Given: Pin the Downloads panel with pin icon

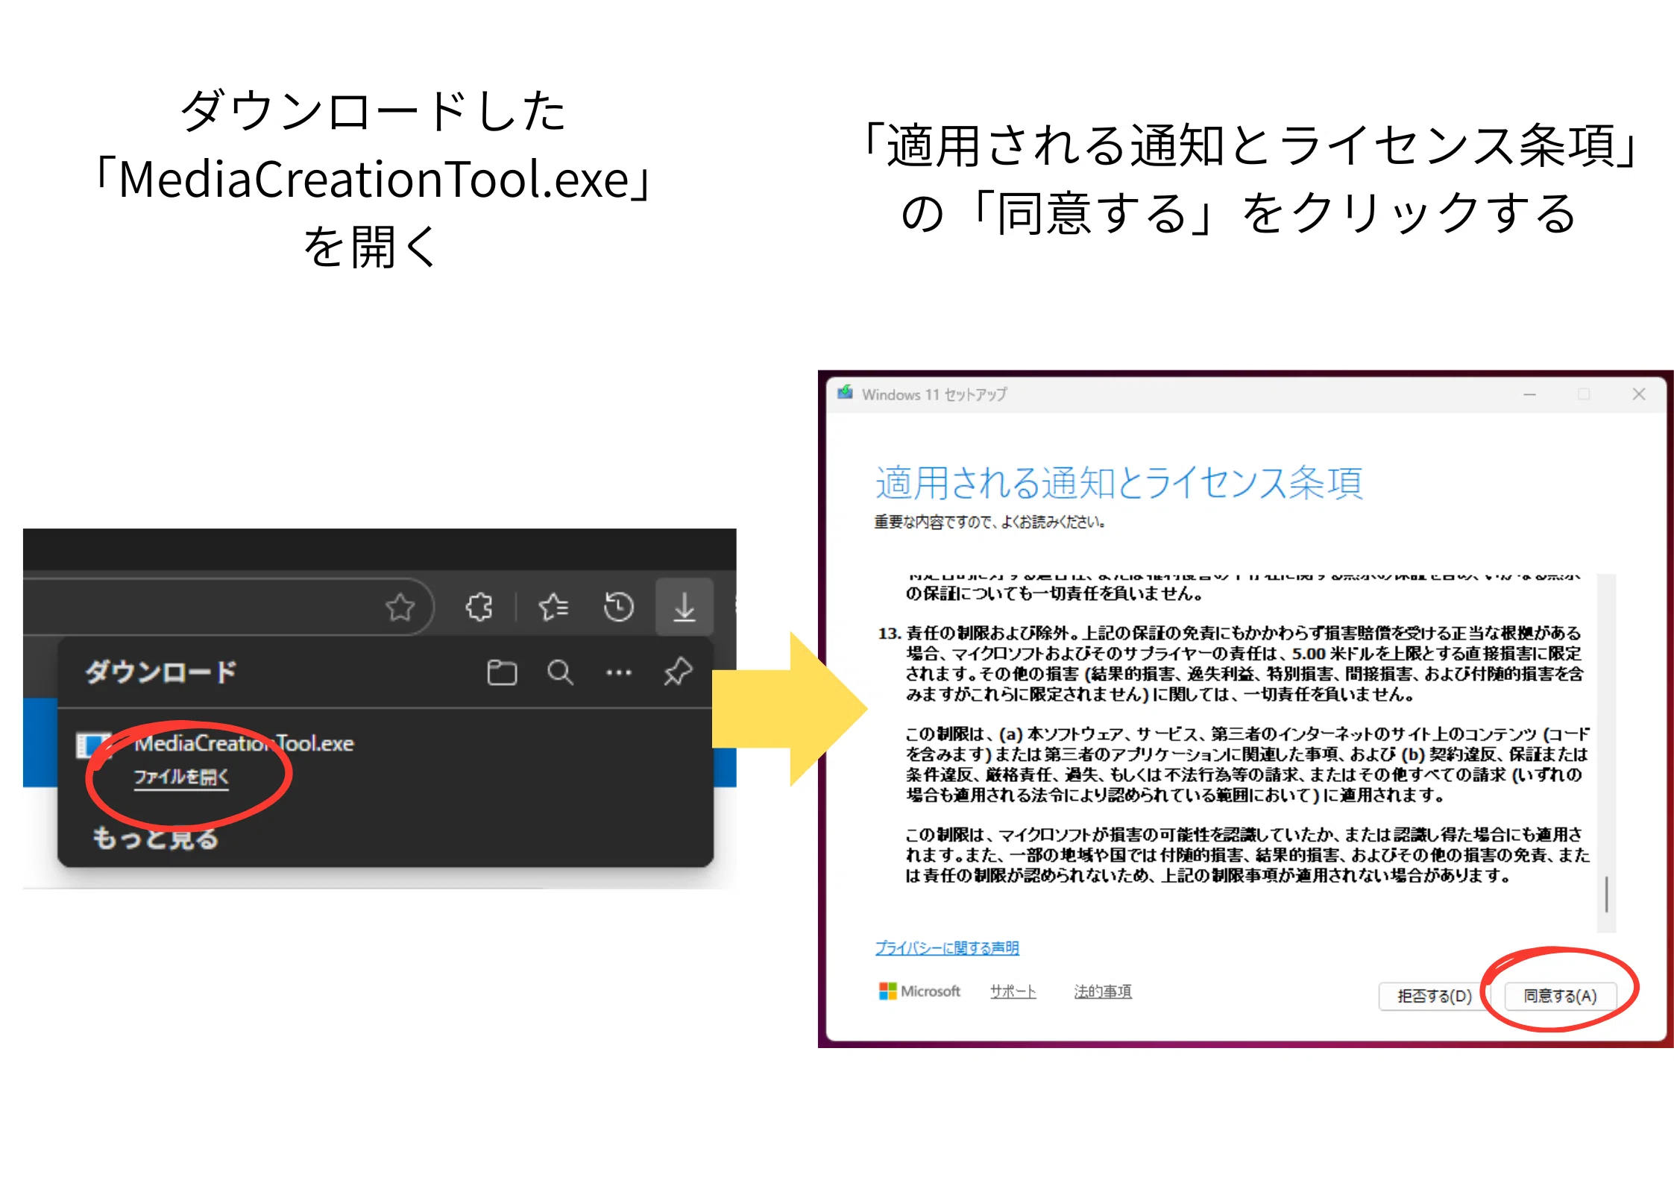Looking at the screenshot, I should click(678, 672).
